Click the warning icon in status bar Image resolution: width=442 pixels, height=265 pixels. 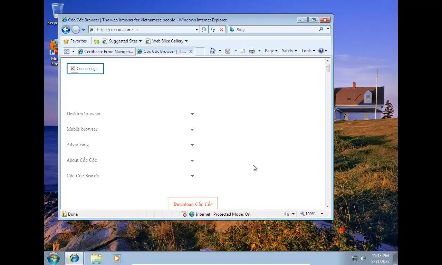pyautogui.click(x=64, y=214)
